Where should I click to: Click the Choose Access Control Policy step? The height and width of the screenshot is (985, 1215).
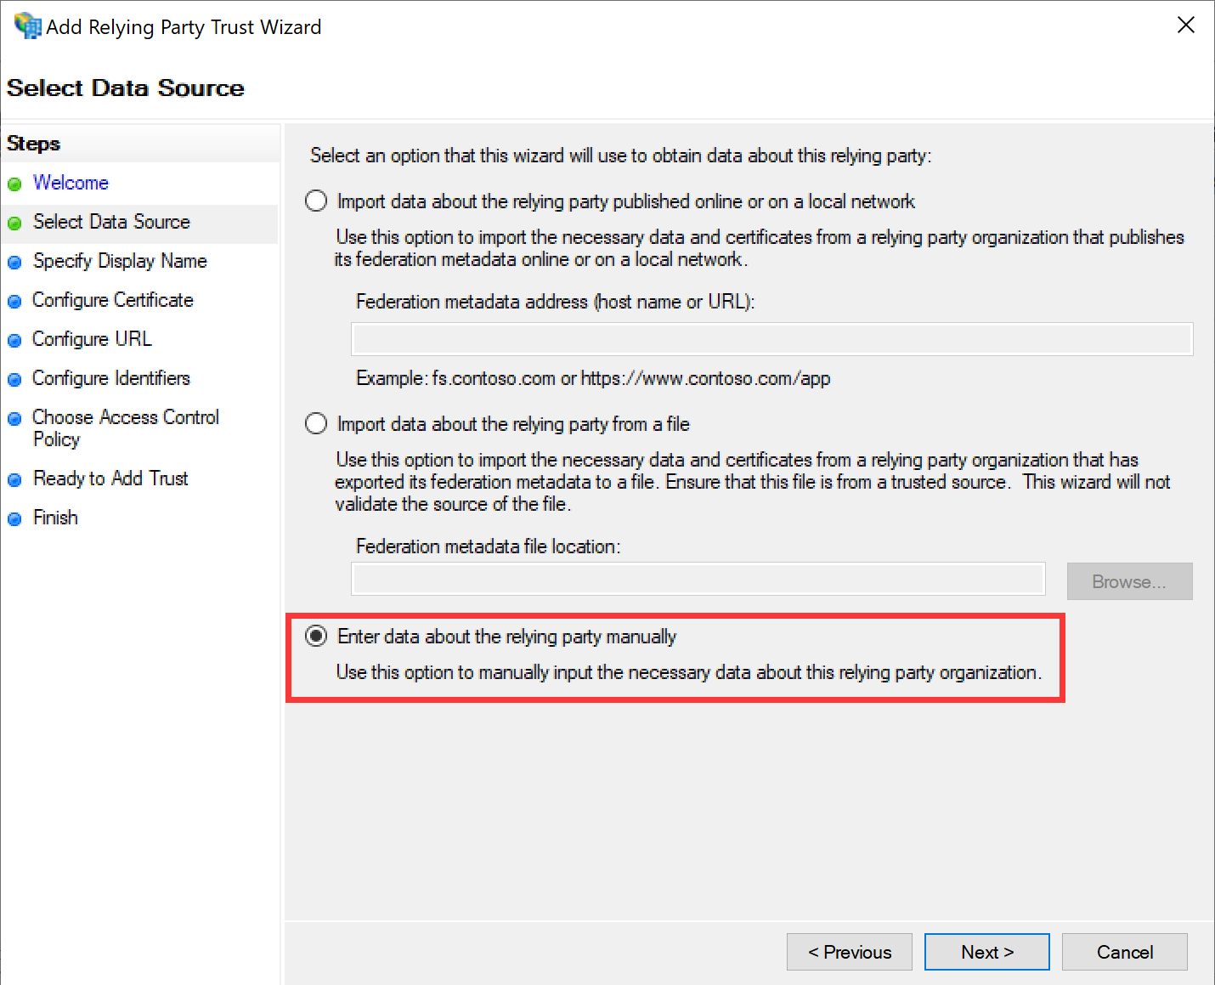pyautogui.click(x=125, y=427)
